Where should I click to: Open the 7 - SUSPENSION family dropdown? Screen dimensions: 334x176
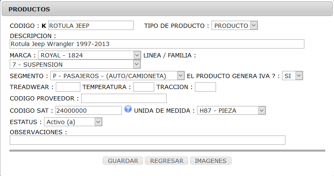[x=75, y=65]
